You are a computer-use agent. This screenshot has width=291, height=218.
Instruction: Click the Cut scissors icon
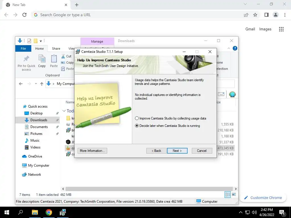point(63,56)
